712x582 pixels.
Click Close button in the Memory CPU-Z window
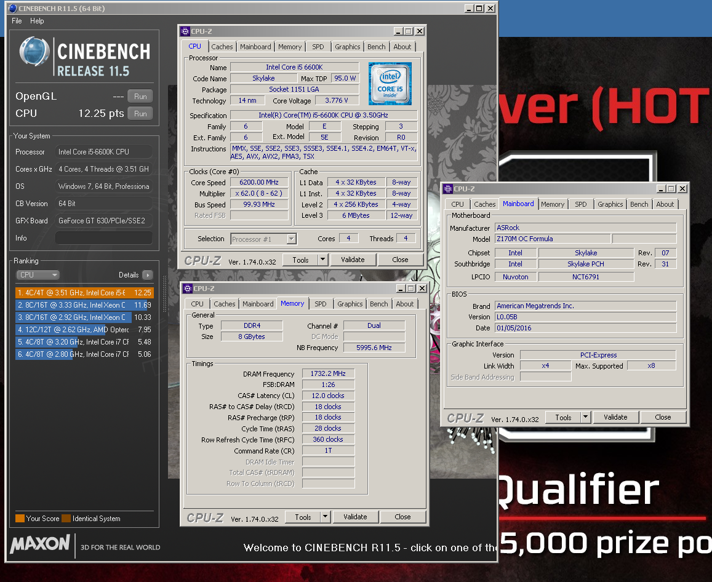pos(403,517)
